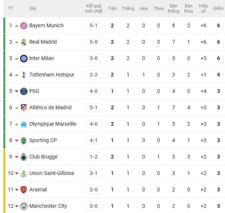Click the Arsenal club crest
Screen dimensions: 225x213
[24, 190]
